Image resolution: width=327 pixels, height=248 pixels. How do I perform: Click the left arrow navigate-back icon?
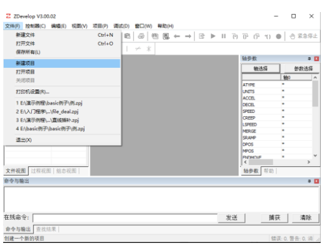click(177, 36)
